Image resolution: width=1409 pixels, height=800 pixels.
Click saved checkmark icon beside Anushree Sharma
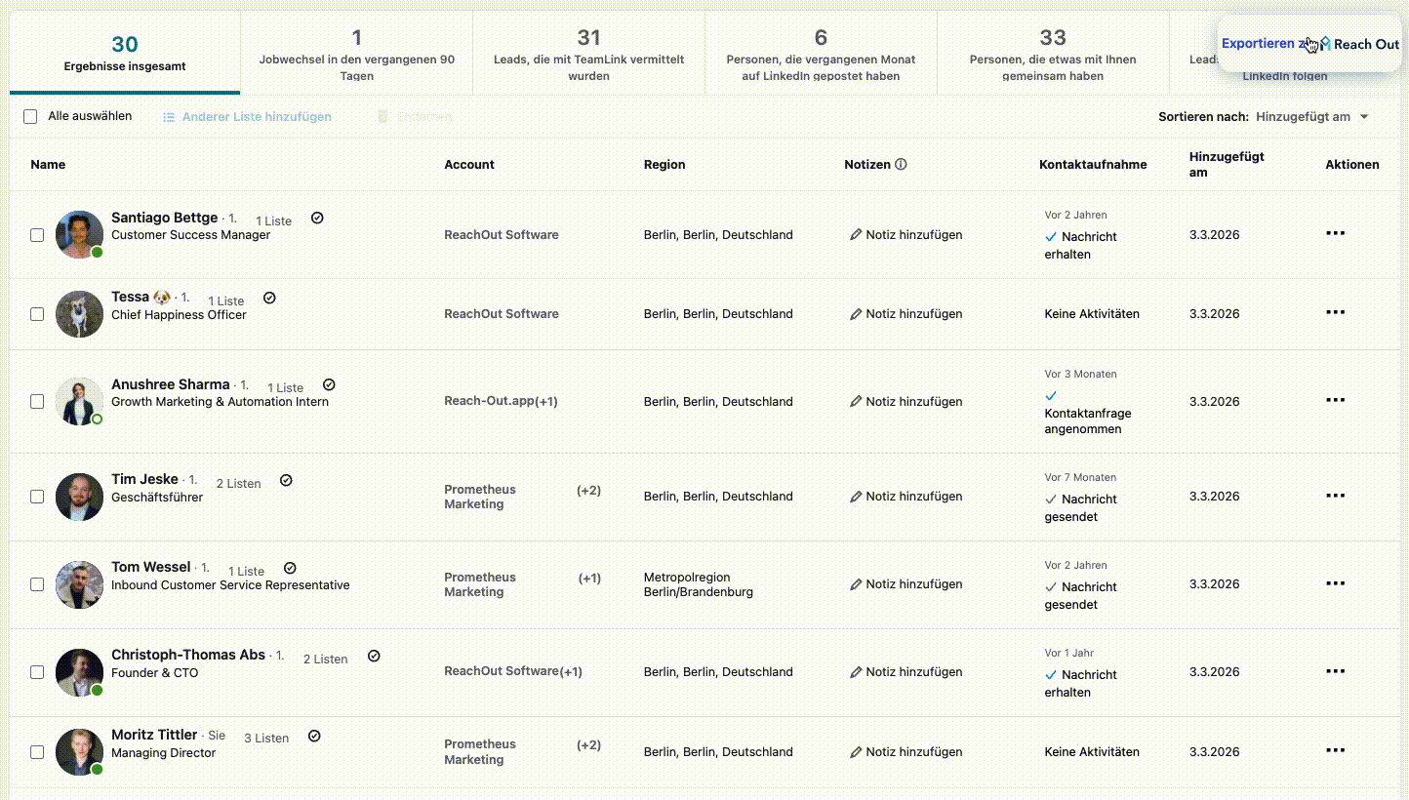[x=329, y=384]
